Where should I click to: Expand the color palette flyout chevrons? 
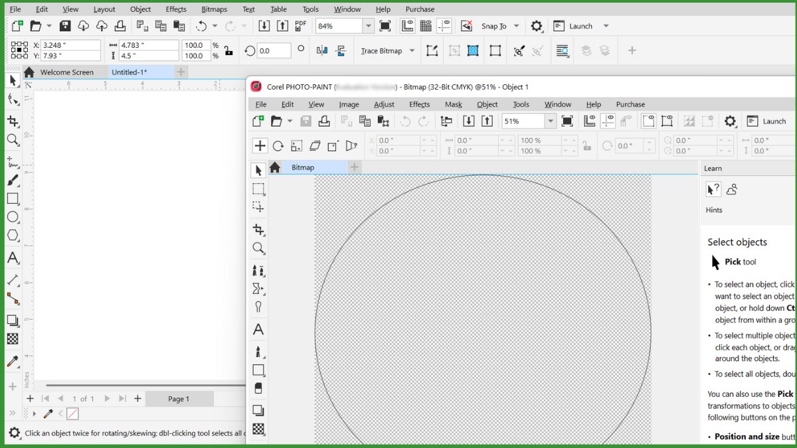tap(13, 413)
